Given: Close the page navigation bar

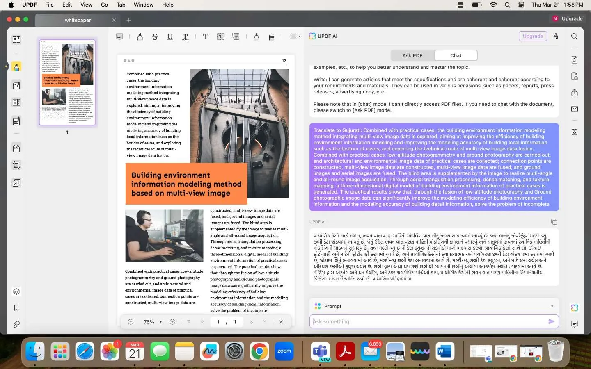Looking at the screenshot, I should 281,322.
